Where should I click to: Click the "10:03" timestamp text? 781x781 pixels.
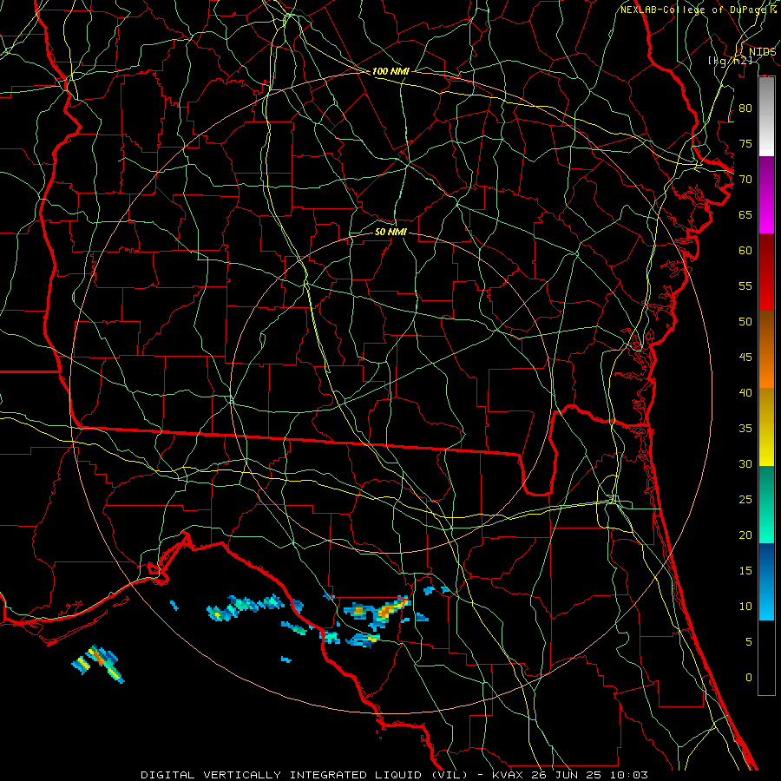628,775
